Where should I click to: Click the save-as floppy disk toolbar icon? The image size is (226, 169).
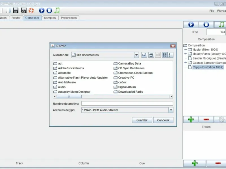pos(23,10)
